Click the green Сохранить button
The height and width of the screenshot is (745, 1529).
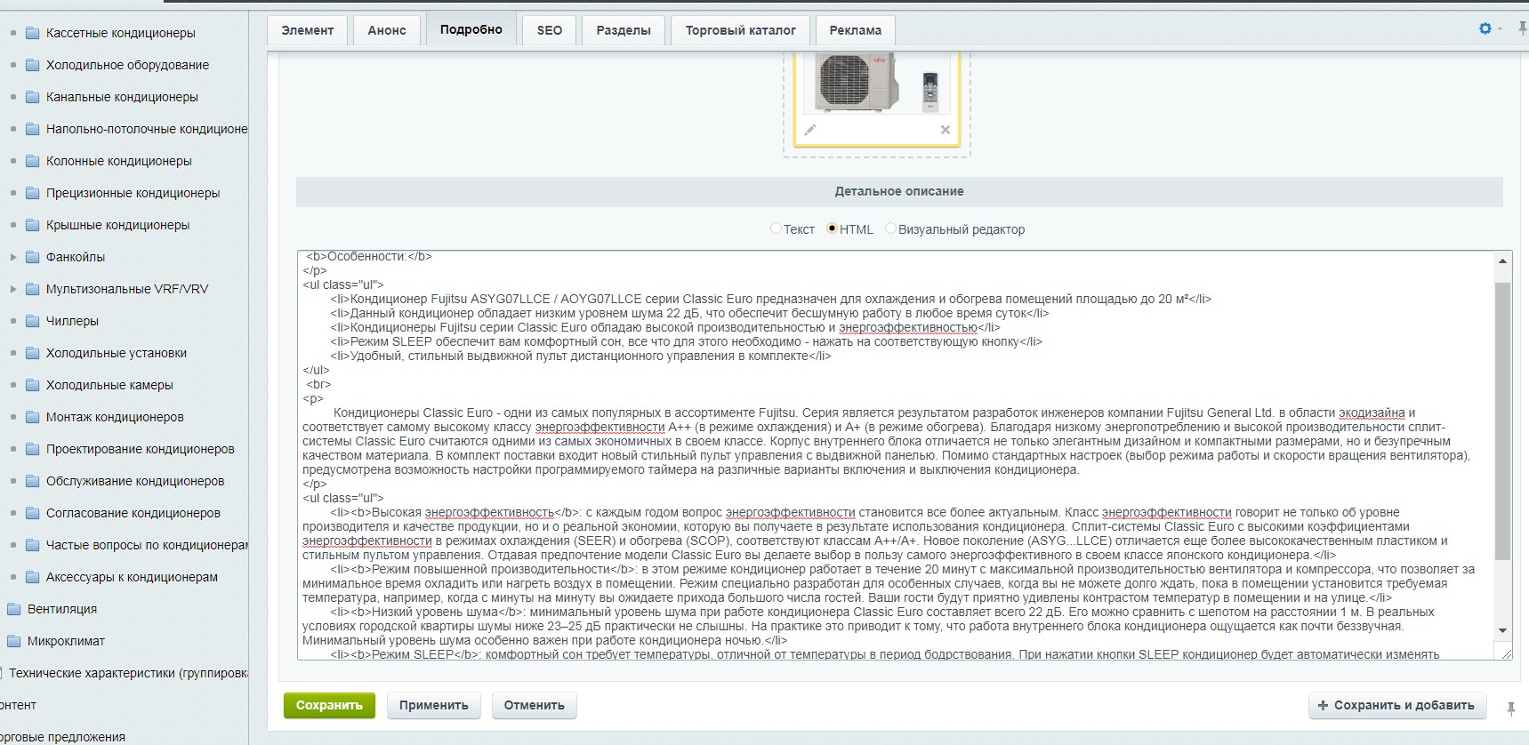[329, 705]
